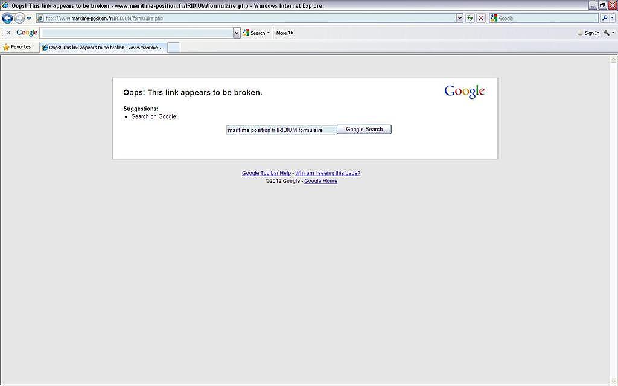Image resolution: width=618 pixels, height=386 pixels.
Task: Open a new blank tab
Action: (174, 48)
